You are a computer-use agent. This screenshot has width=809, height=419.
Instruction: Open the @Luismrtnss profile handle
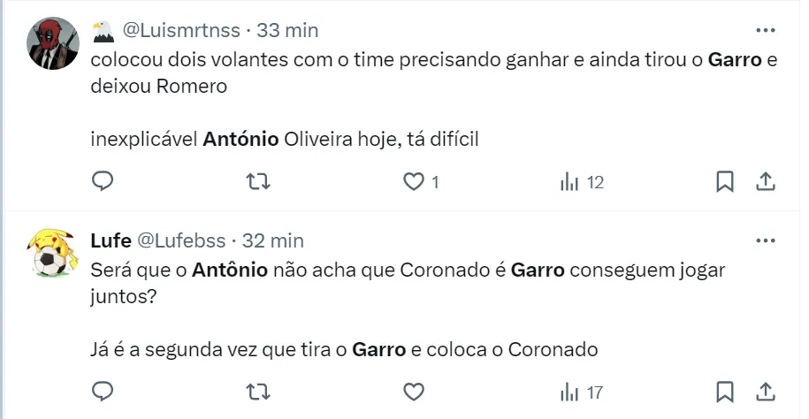tap(180, 30)
